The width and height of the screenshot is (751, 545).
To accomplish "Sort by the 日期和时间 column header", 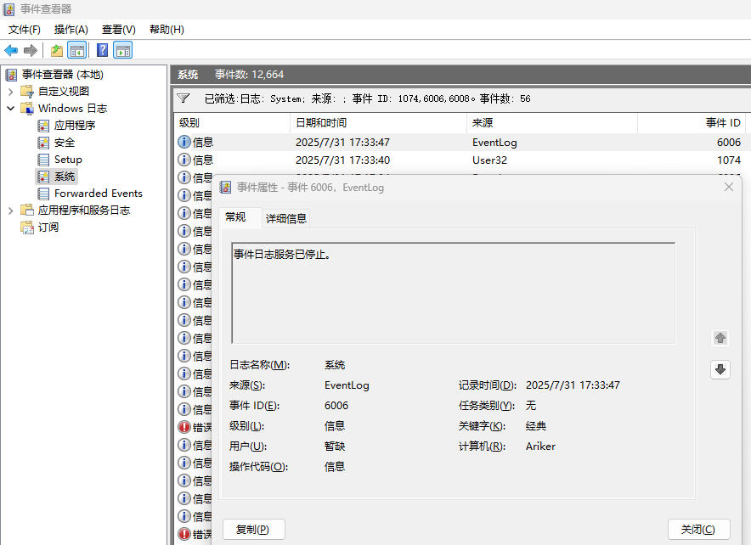I will [x=378, y=123].
